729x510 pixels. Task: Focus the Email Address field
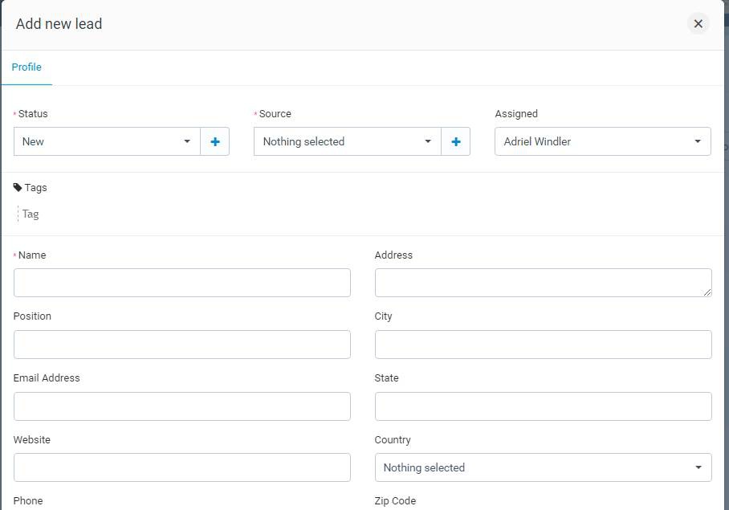click(x=181, y=406)
